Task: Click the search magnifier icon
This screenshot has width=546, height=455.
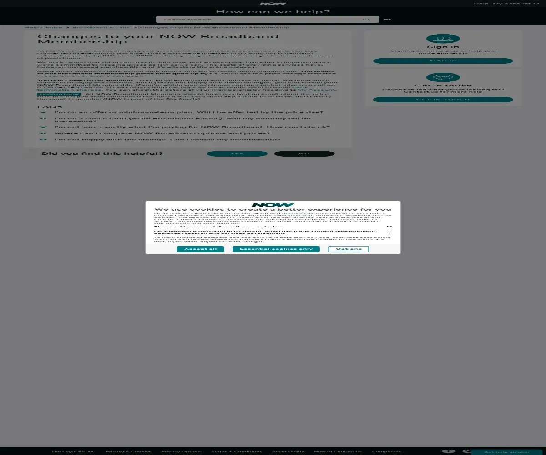Action: pos(367,20)
